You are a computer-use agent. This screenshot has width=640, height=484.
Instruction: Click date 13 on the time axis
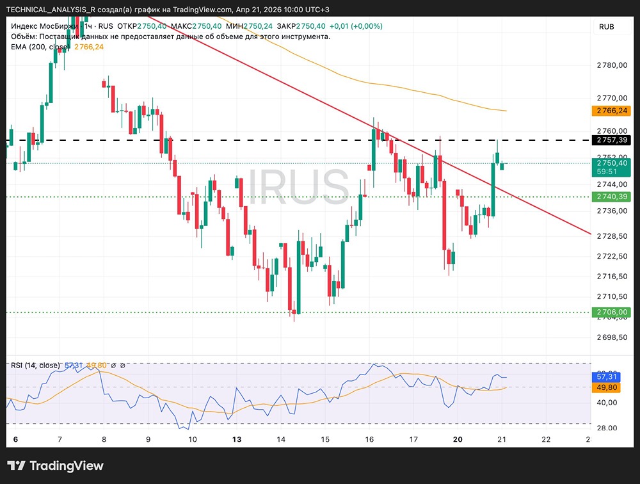click(237, 439)
